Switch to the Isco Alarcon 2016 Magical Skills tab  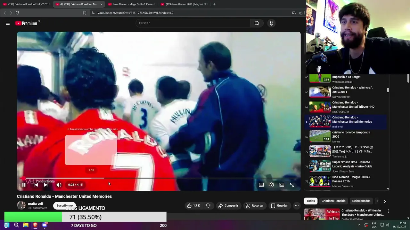coord(184,4)
